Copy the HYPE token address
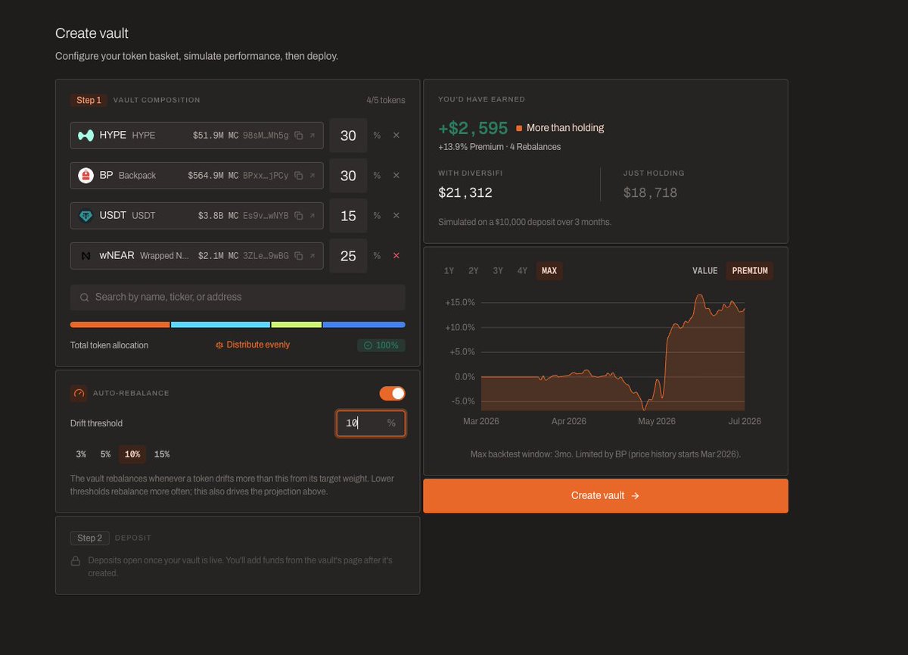Screen dimensions: 908x655 pos(299,136)
